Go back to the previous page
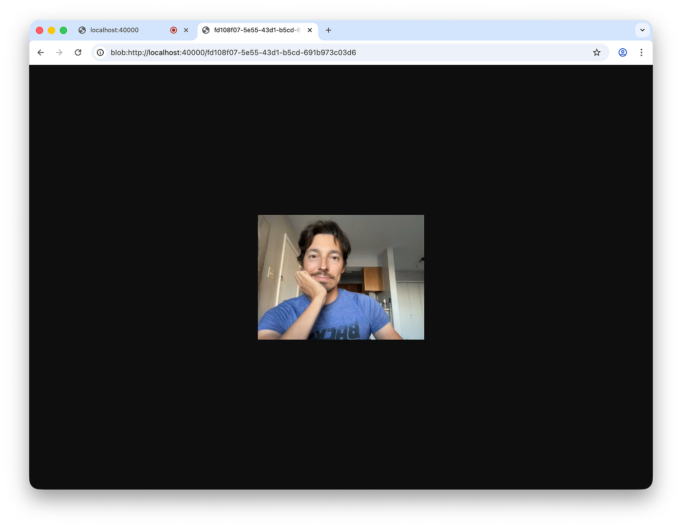The image size is (682, 528). point(41,53)
